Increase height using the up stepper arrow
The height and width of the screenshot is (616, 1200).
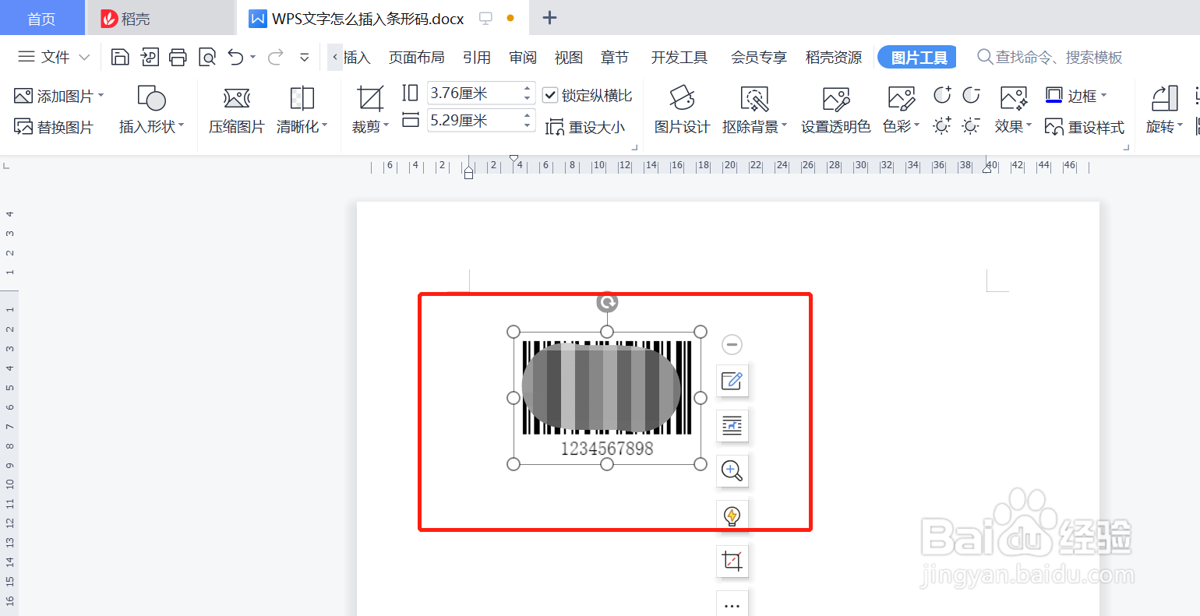coord(528,88)
